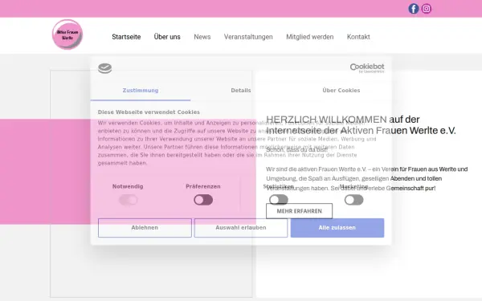
Task: Accept all with Alle zulassen
Action: pyautogui.click(x=337, y=228)
